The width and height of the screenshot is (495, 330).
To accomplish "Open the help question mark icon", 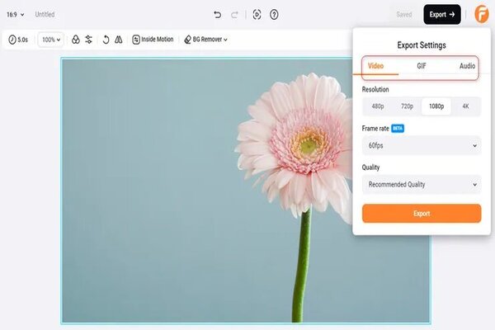I will coord(274,15).
